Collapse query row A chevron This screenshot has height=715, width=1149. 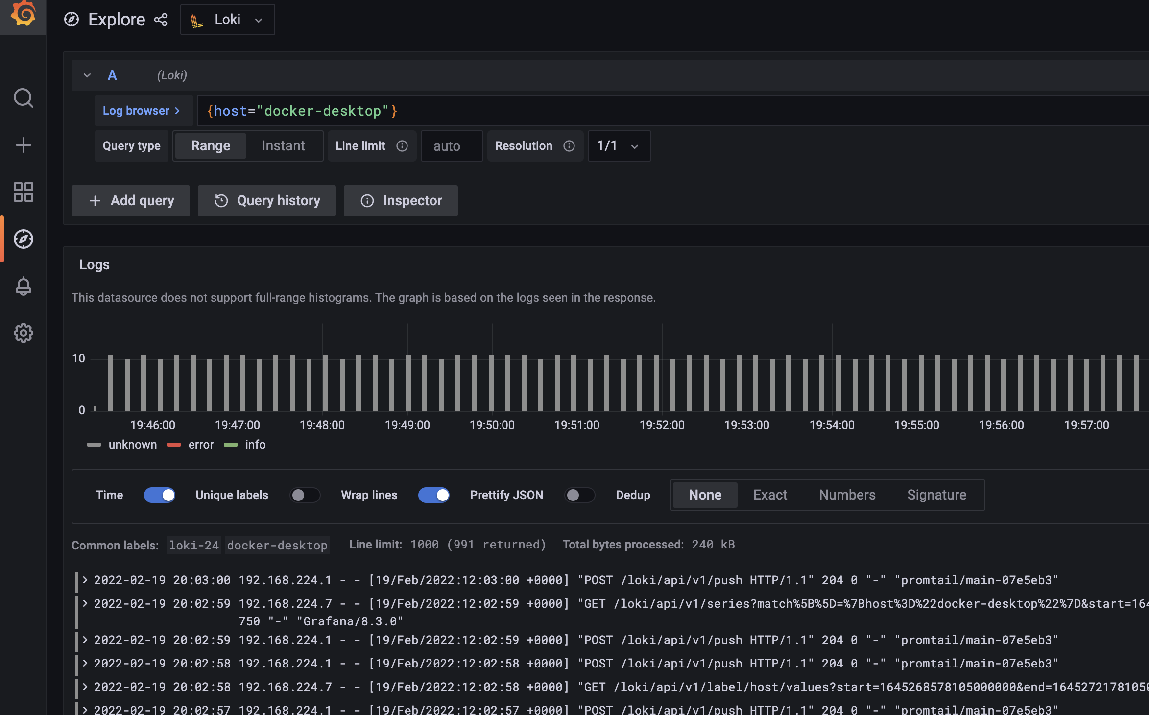[x=87, y=75]
